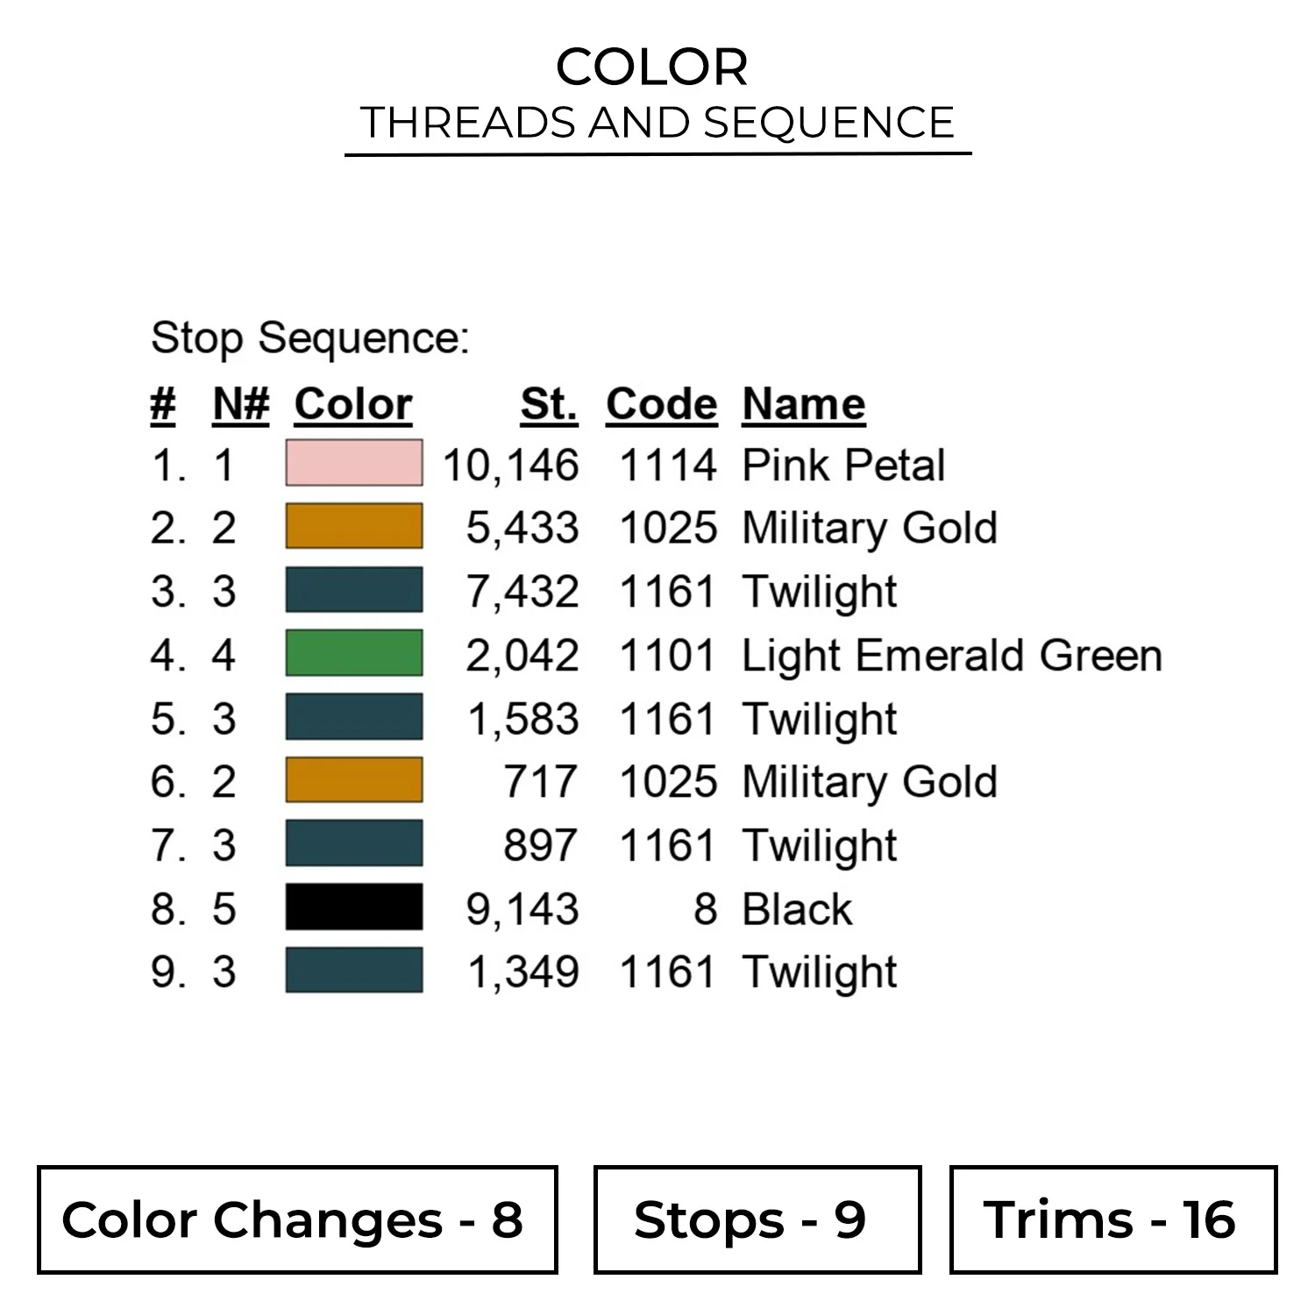Click the Color Changes - 8 box
This screenshot has height=1315, width=1315.
tap(297, 1219)
